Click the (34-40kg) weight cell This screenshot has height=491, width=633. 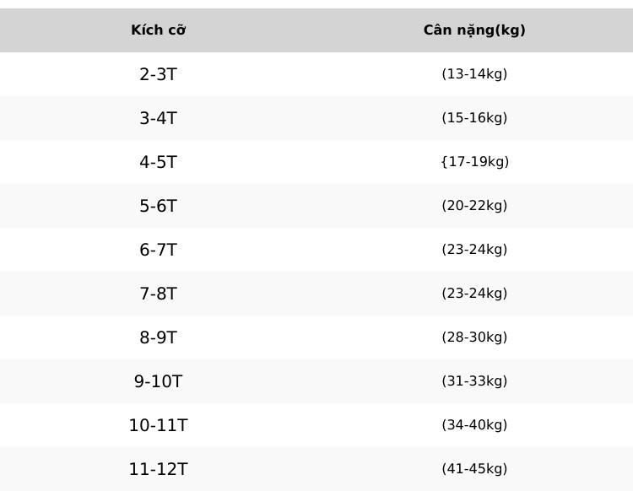pyautogui.click(x=474, y=425)
